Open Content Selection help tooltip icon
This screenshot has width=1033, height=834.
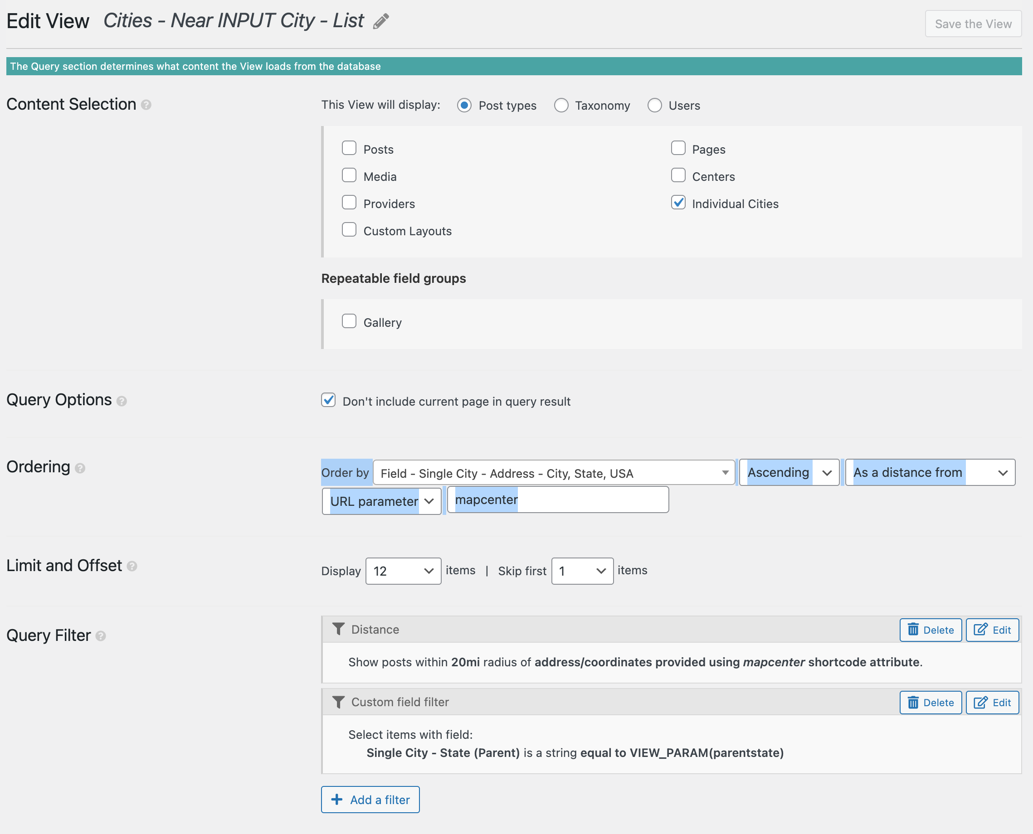pyautogui.click(x=146, y=105)
